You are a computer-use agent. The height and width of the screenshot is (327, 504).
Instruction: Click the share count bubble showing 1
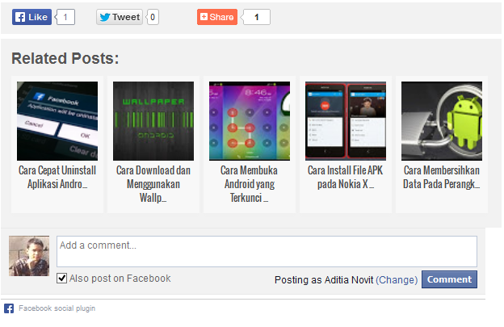[x=257, y=17]
